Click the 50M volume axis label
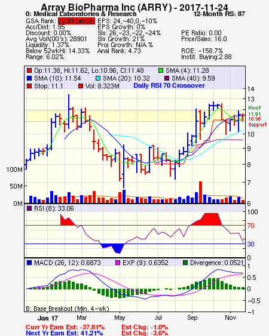269x336 pixels. point(16,186)
